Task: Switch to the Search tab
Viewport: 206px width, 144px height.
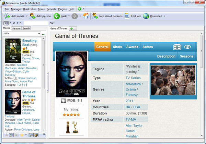Action: coord(26,28)
